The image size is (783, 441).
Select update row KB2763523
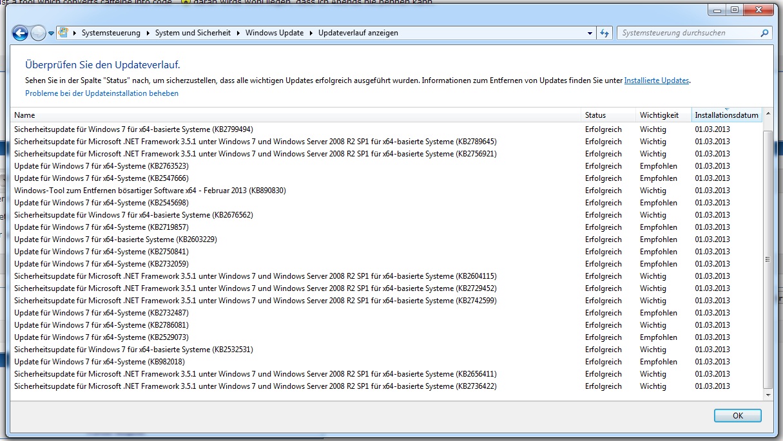point(386,166)
